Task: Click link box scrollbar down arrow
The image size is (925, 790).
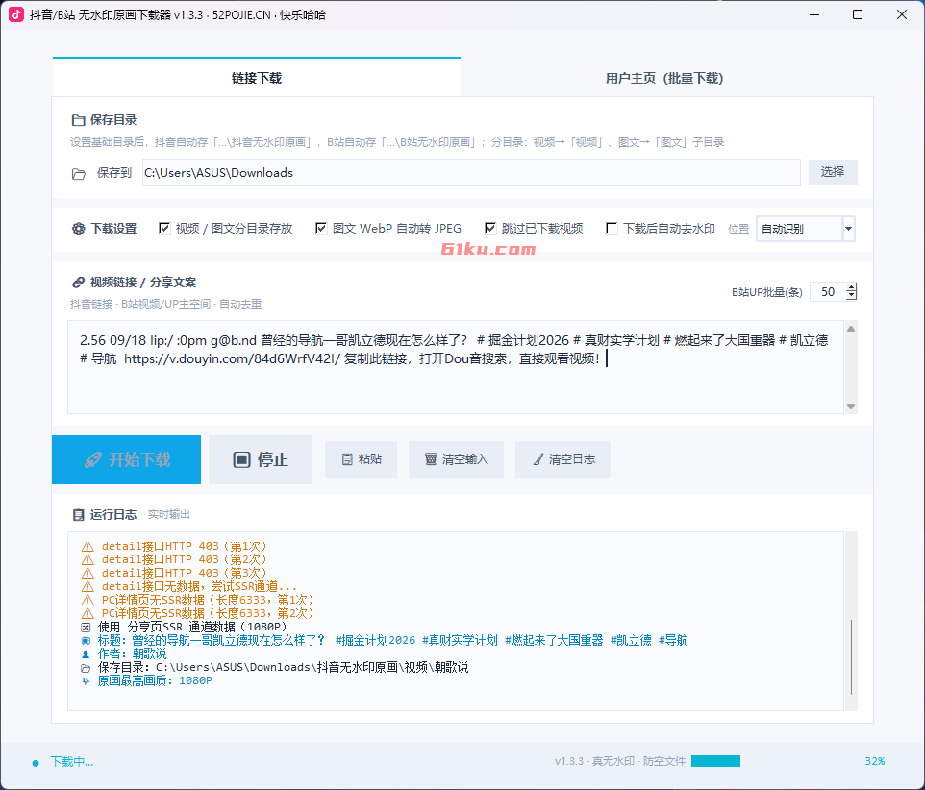Action: point(851,407)
